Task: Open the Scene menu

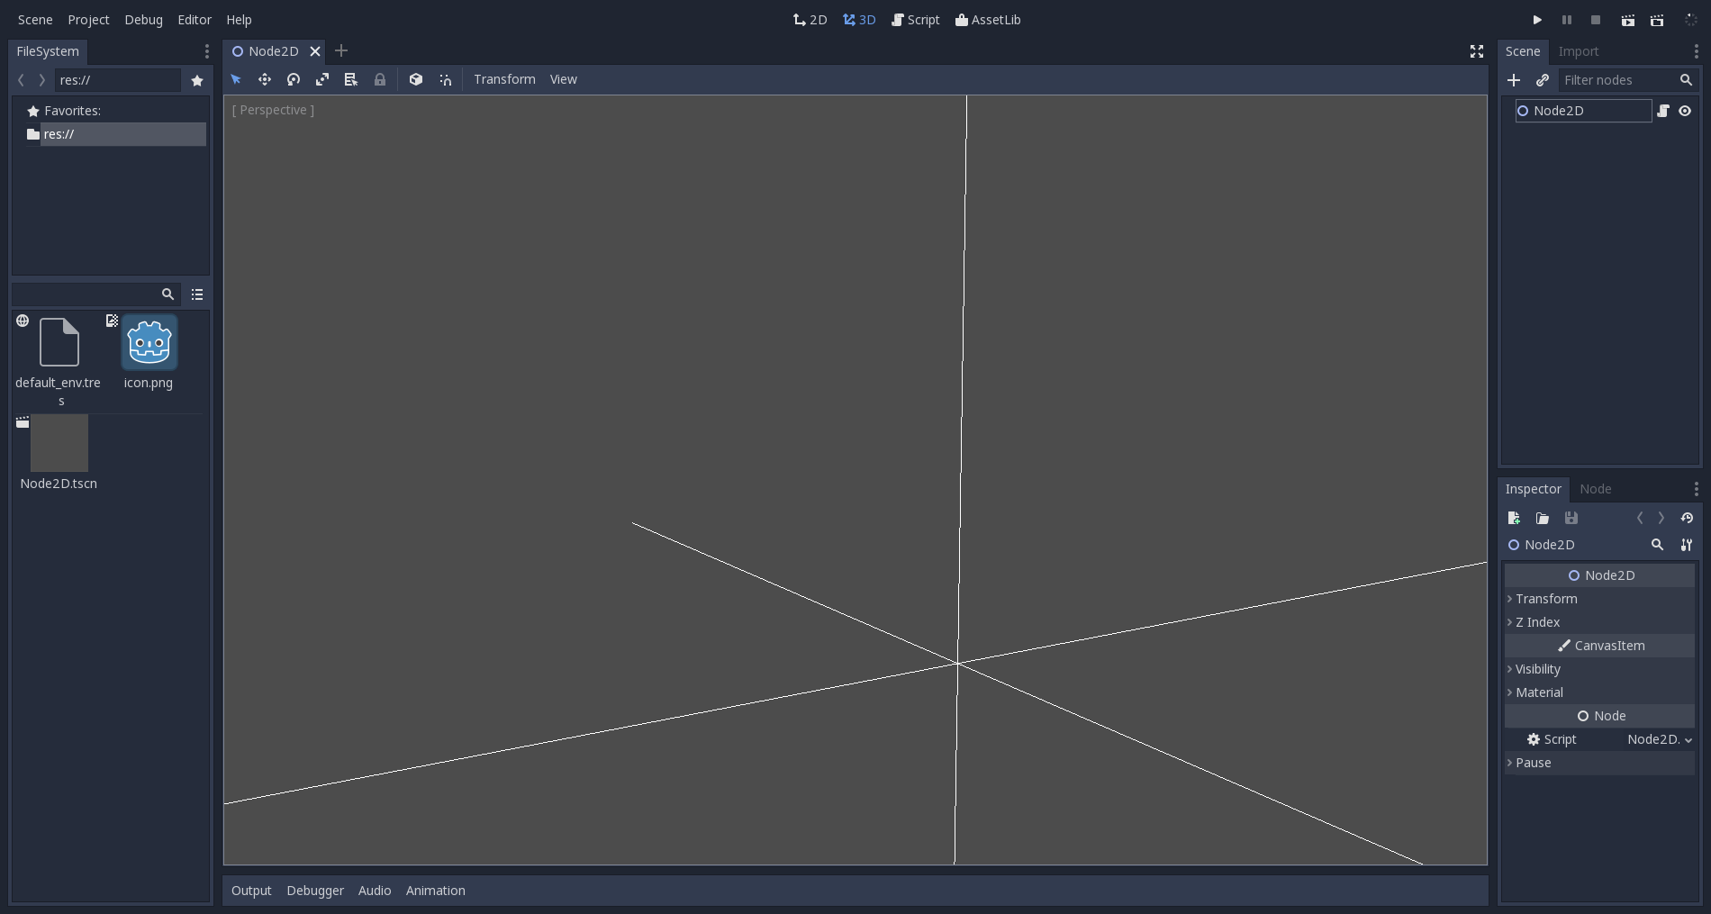Action: click(x=35, y=20)
